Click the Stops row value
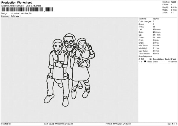178x126 pixels. [153, 24]
